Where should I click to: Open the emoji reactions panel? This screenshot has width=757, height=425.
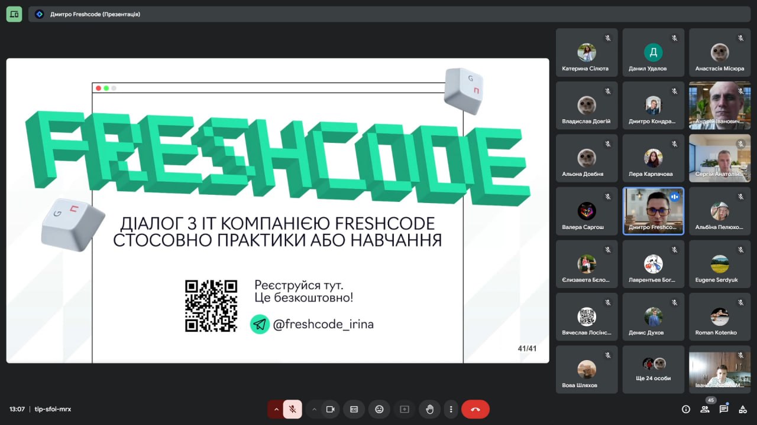coord(379,409)
